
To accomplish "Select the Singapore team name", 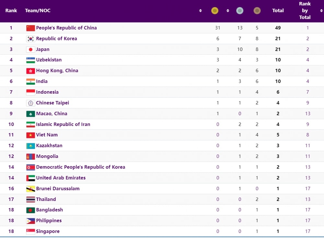I will click(48, 231).
